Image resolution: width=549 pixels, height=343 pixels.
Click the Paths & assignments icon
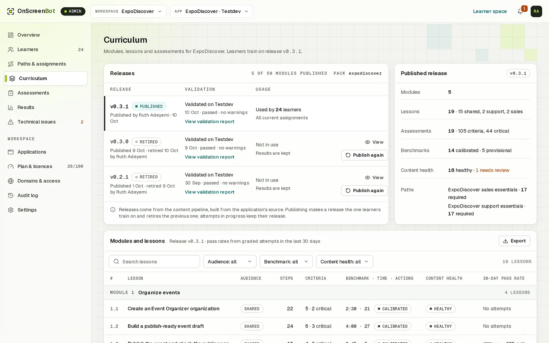click(11, 64)
